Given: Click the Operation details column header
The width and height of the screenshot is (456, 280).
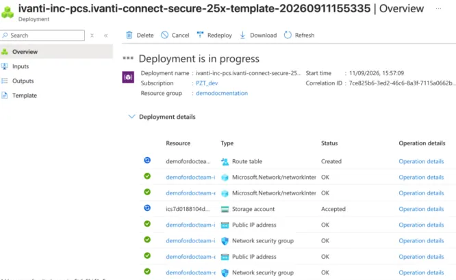Looking at the screenshot, I should click(x=422, y=143).
